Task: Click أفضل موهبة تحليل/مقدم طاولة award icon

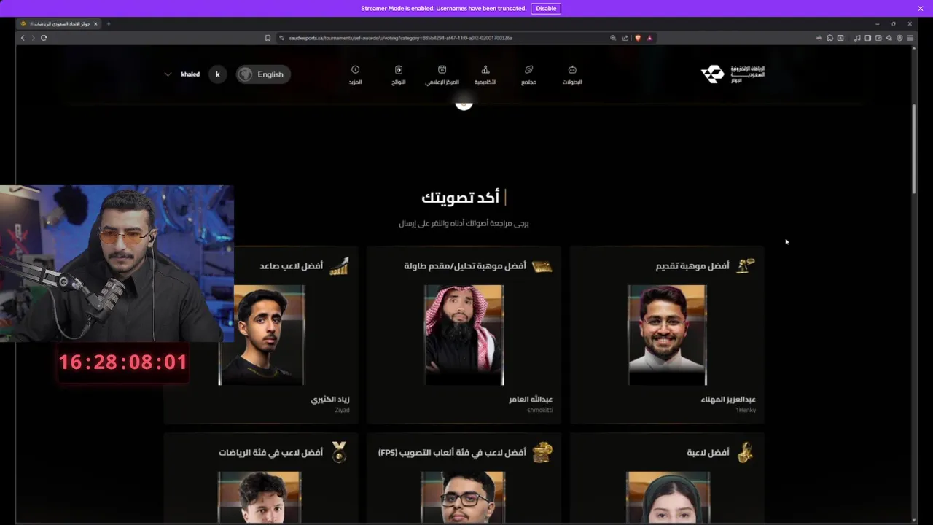Action: 542,266
